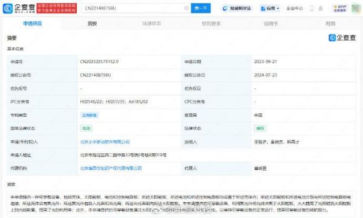
Task: Click the Qichacha watermark logo beside 摘要 heading
Action: pyautogui.click(x=342, y=38)
